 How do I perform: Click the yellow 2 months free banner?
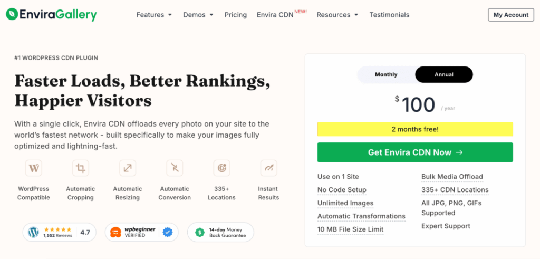point(415,130)
